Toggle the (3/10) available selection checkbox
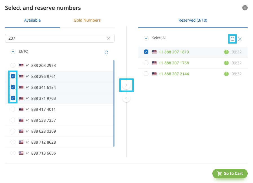The width and height of the screenshot is (253, 183). [x=13, y=52]
